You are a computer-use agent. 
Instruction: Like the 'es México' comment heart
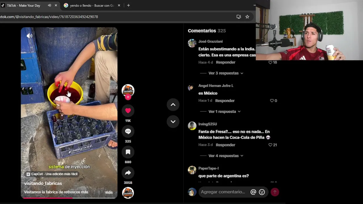[272, 101]
